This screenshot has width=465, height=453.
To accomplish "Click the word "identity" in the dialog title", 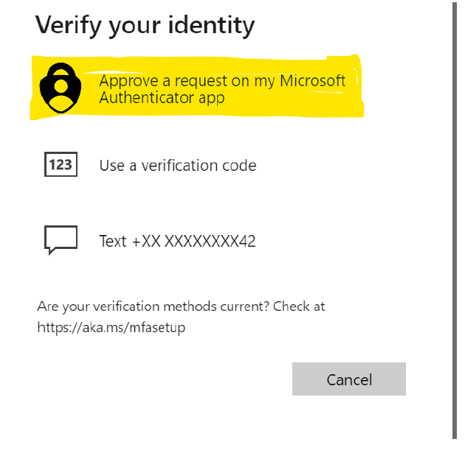I will pos(210,25).
